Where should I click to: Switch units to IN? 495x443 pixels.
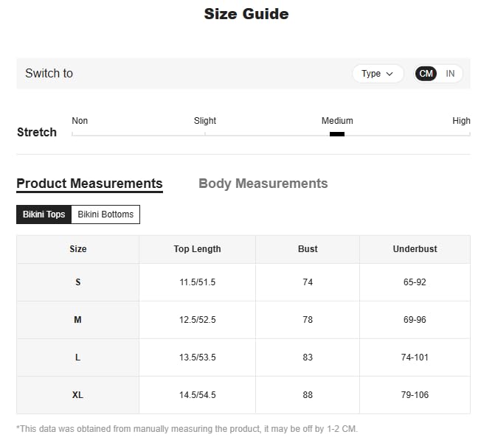[x=450, y=74]
